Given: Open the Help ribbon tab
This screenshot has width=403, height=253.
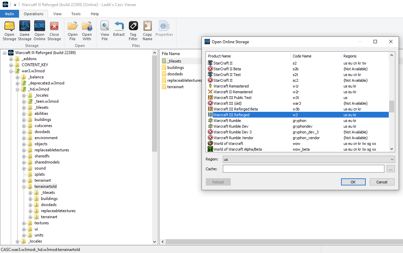Looking at the screenshot, I should 94,14.
